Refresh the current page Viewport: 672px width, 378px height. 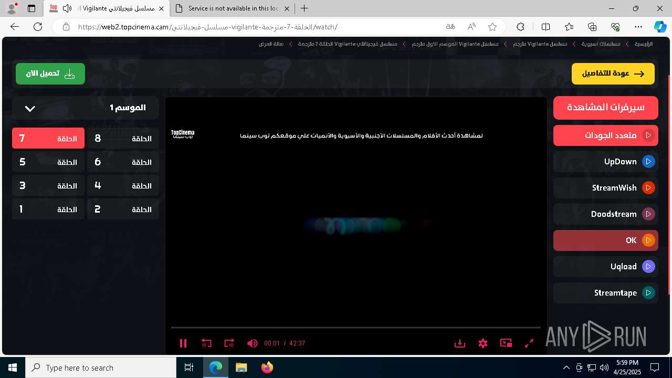pyautogui.click(x=38, y=27)
